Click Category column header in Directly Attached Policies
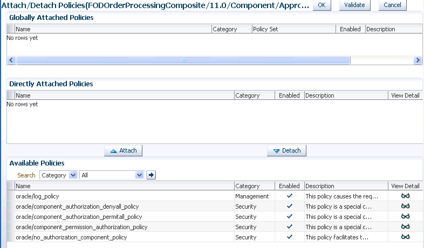This screenshot has height=248, width=424. click(x=255, y=95)
